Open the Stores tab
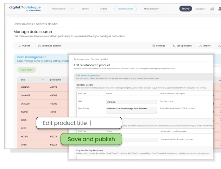Image resolution: width=221 pixels, height=169 pixels. click(85, 9)
